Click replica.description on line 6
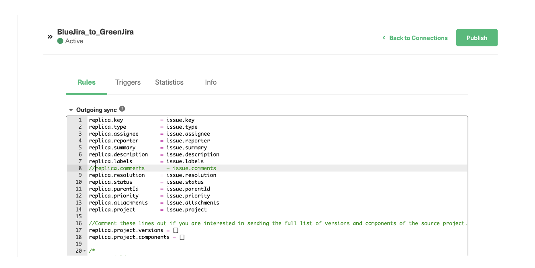The height and width of the screenshot is (268, 535). [118, 154]
